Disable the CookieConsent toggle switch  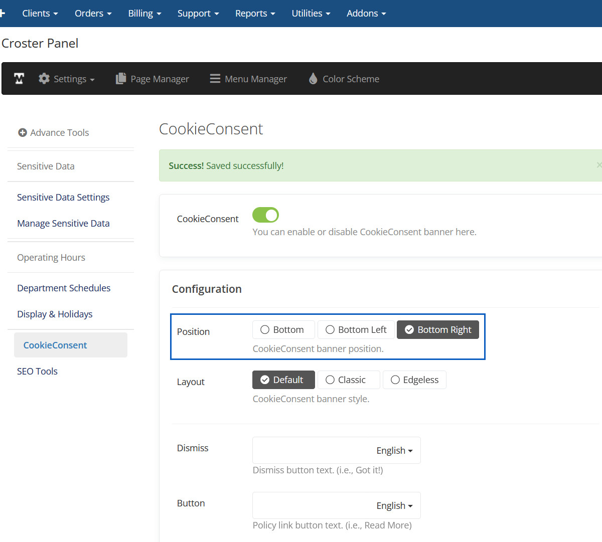coord(265,215)
